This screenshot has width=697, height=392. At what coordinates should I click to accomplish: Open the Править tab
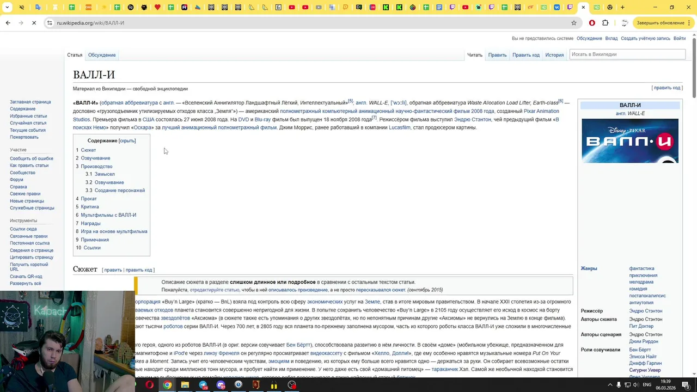pyautogui.click(x=497, y=55)
